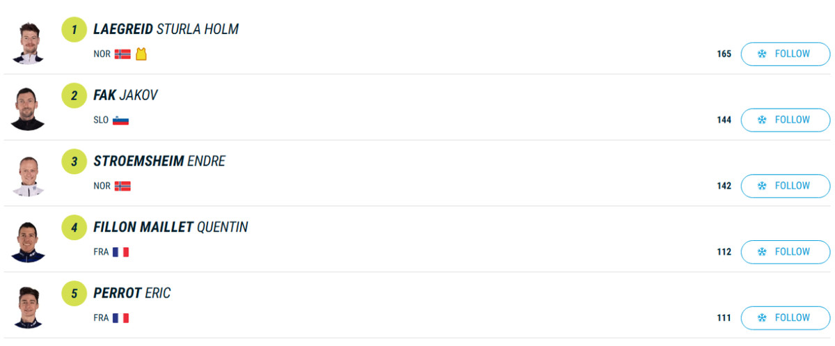Click Norway flag icon beside Laegreid
The width and height of the screenshot is (835, 346).
(x=122, y=54)
